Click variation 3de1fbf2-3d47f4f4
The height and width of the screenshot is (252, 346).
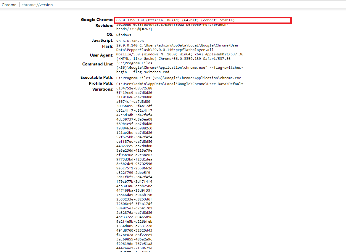134,177
